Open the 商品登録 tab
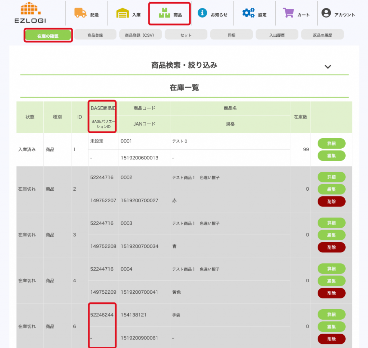The image size is (368, 348). tap(95, 35)
